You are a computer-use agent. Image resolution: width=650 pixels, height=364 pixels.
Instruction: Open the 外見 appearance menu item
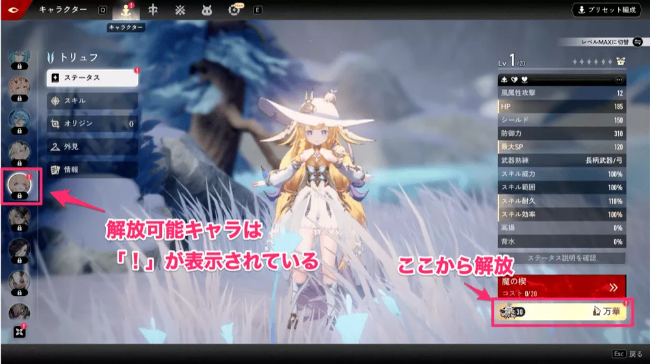[92, 146]
